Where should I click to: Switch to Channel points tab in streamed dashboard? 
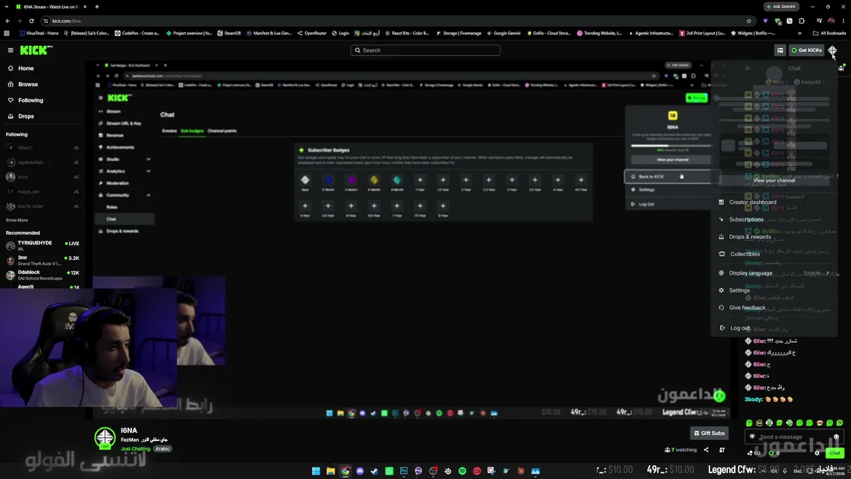pos(222,131)
